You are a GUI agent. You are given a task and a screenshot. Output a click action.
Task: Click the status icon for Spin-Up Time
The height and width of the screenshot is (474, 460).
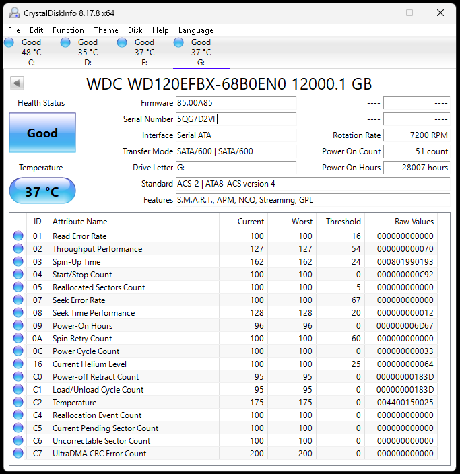pos(18,261)
